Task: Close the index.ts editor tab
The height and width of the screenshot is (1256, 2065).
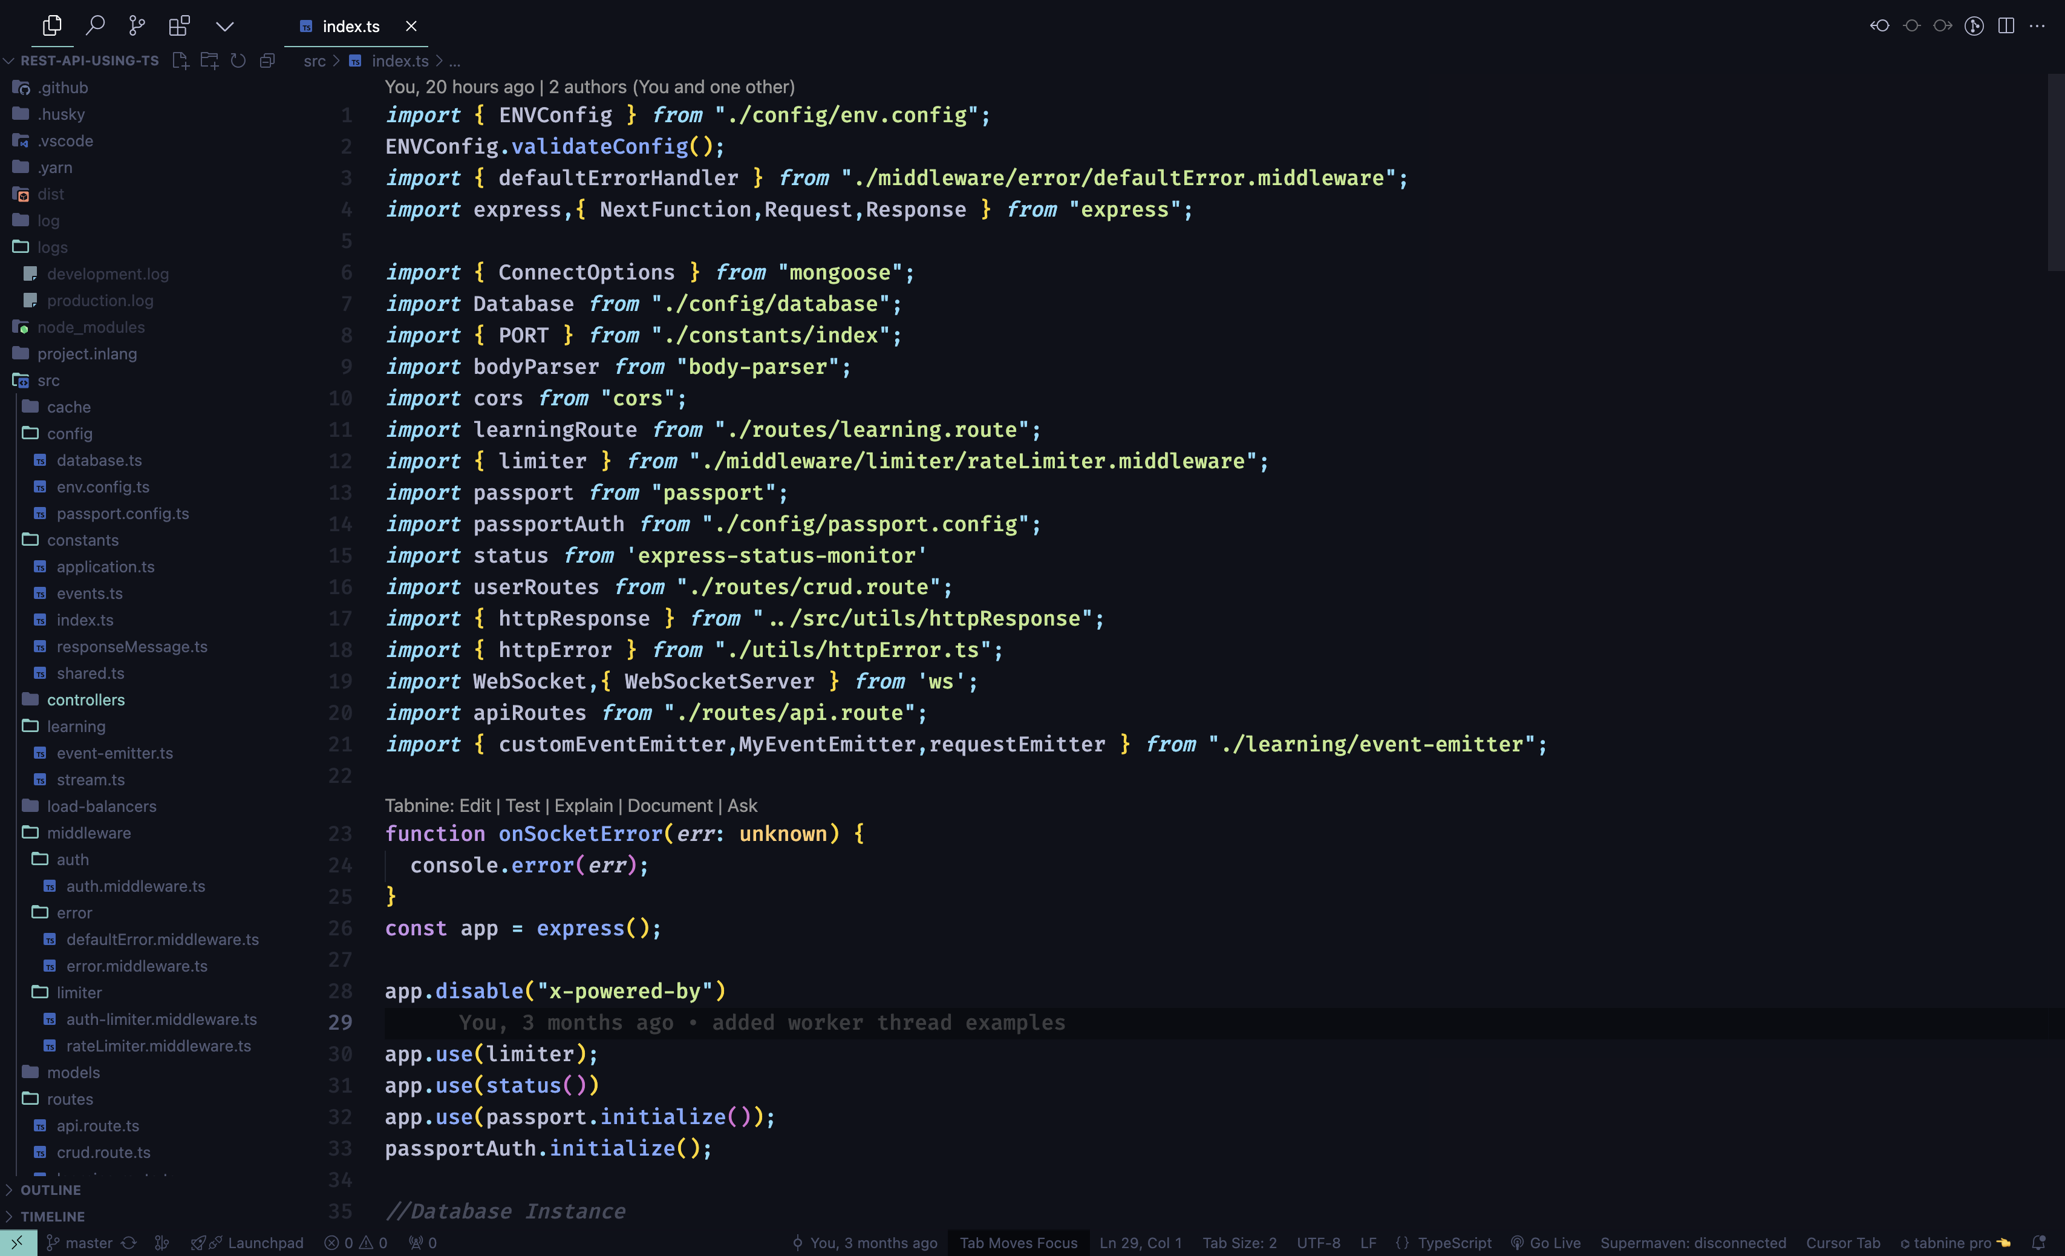Action: pyautogui.click(x=411, y=26)
